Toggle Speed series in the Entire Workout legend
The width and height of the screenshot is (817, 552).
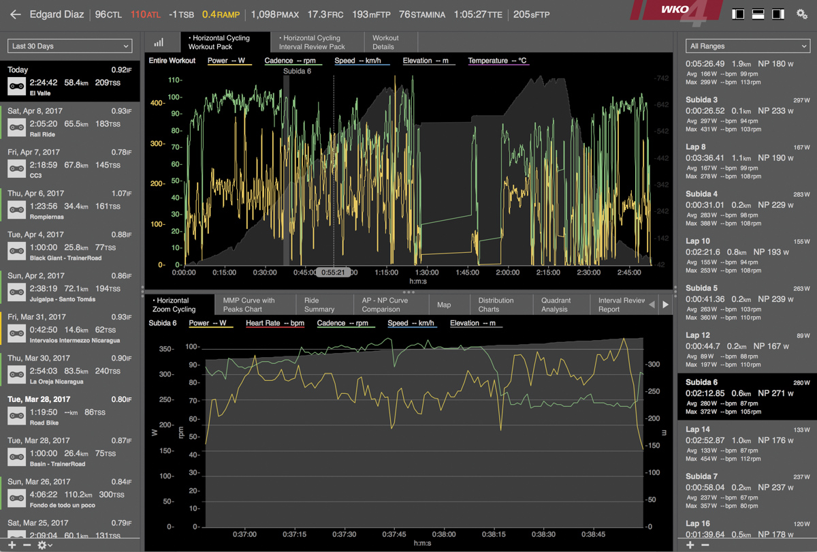362,61
